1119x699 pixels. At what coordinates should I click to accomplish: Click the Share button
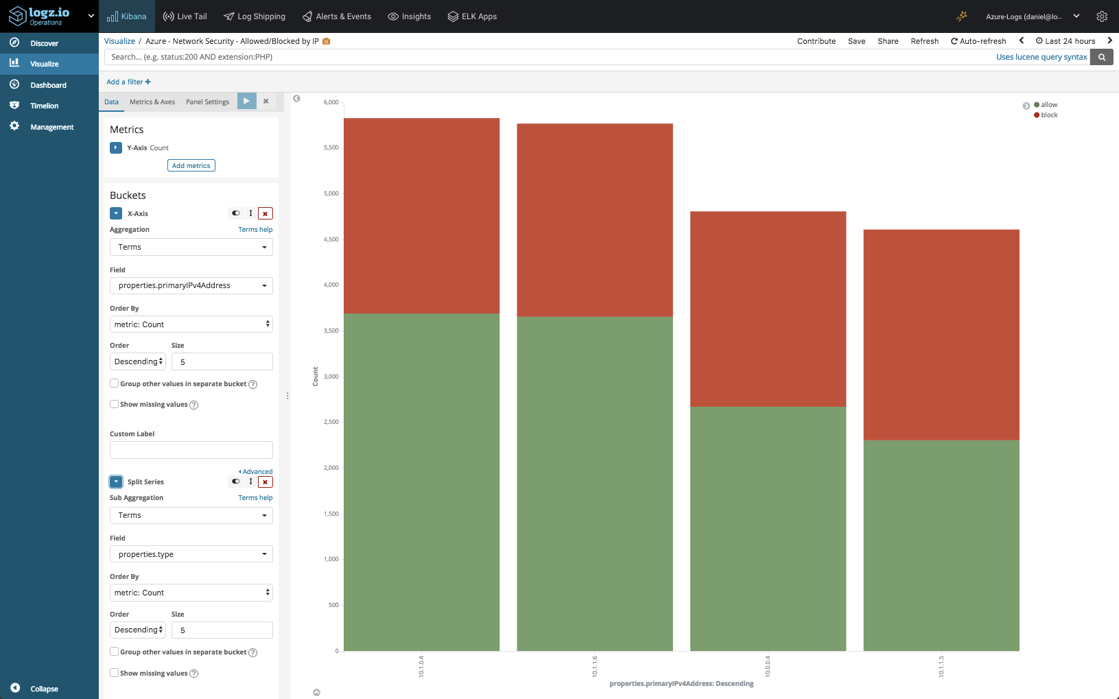(888, 41)
